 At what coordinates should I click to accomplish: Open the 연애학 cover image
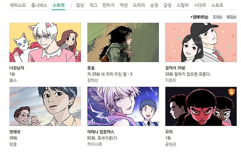coord(45,106)
